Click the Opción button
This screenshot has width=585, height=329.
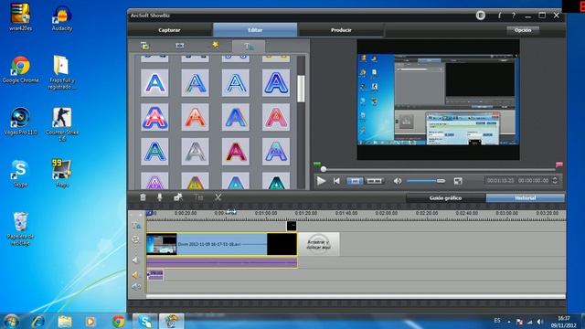(523, 30)
